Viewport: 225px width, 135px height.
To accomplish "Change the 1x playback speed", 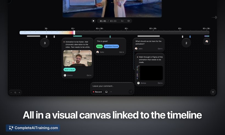I will pos(122,21).
